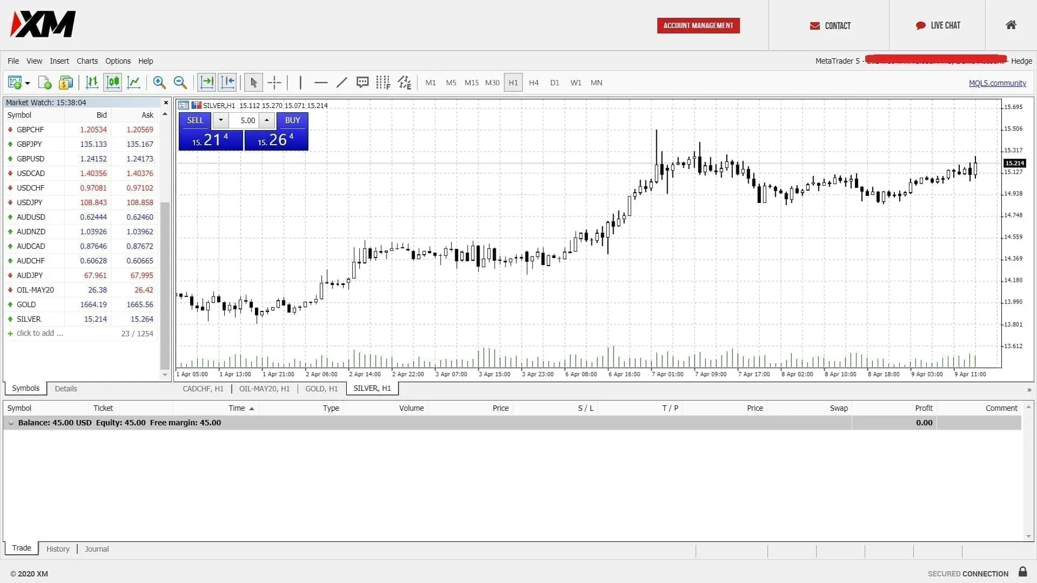Screen dimensions: 1037x583
Task: Switch to the Journal tab
Action: point(96,548)
